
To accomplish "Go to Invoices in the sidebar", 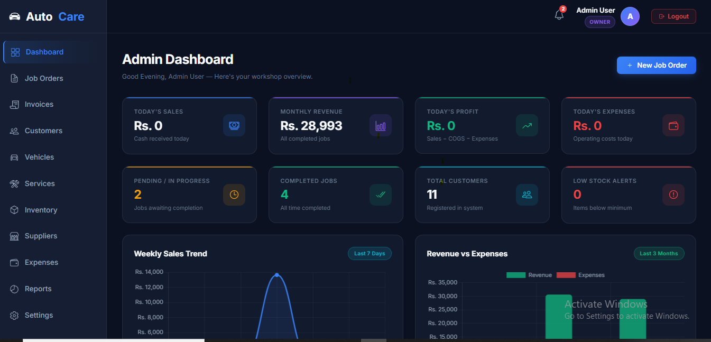I will click(53, 104).
